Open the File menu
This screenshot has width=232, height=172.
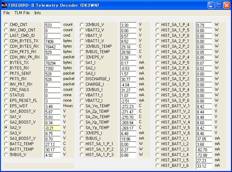tap(6, 13)
